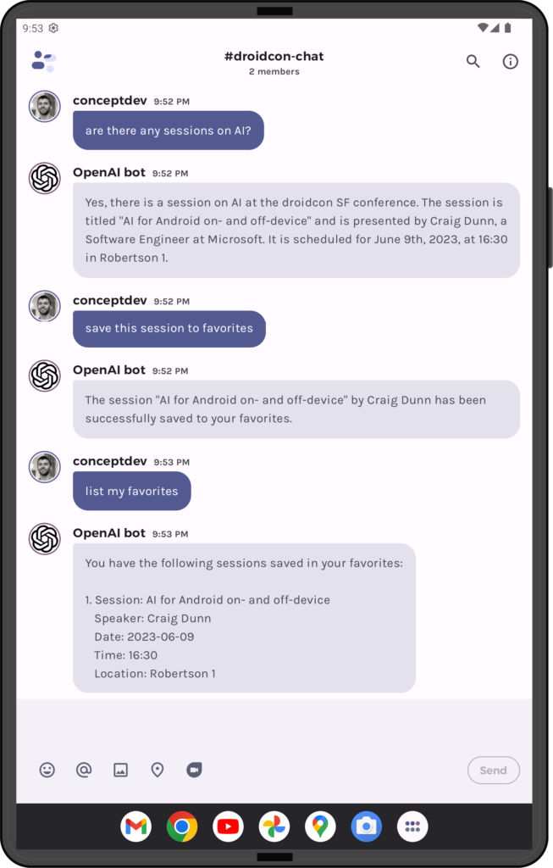
Task: Select "save this session to favorites" bubble
Action: [x=169, y=329]
